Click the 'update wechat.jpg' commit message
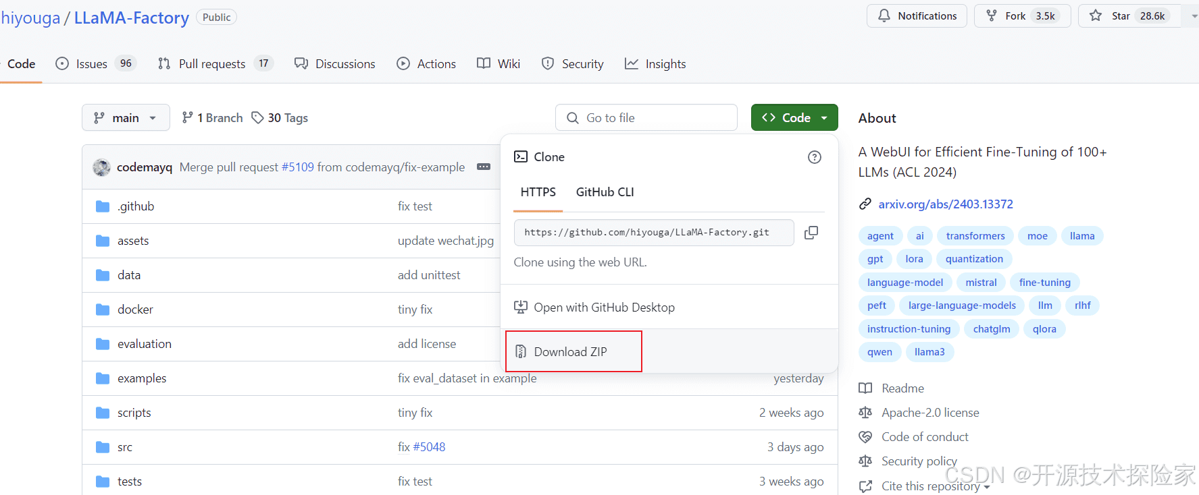The image size is (1199, 495). (446, 241)
